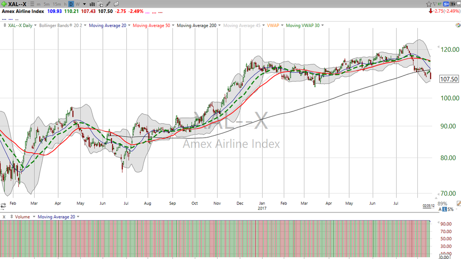This screenshot has height=259, width=461.
Task: Open the list icon beside XAL--X
Action: click(32, 4)
